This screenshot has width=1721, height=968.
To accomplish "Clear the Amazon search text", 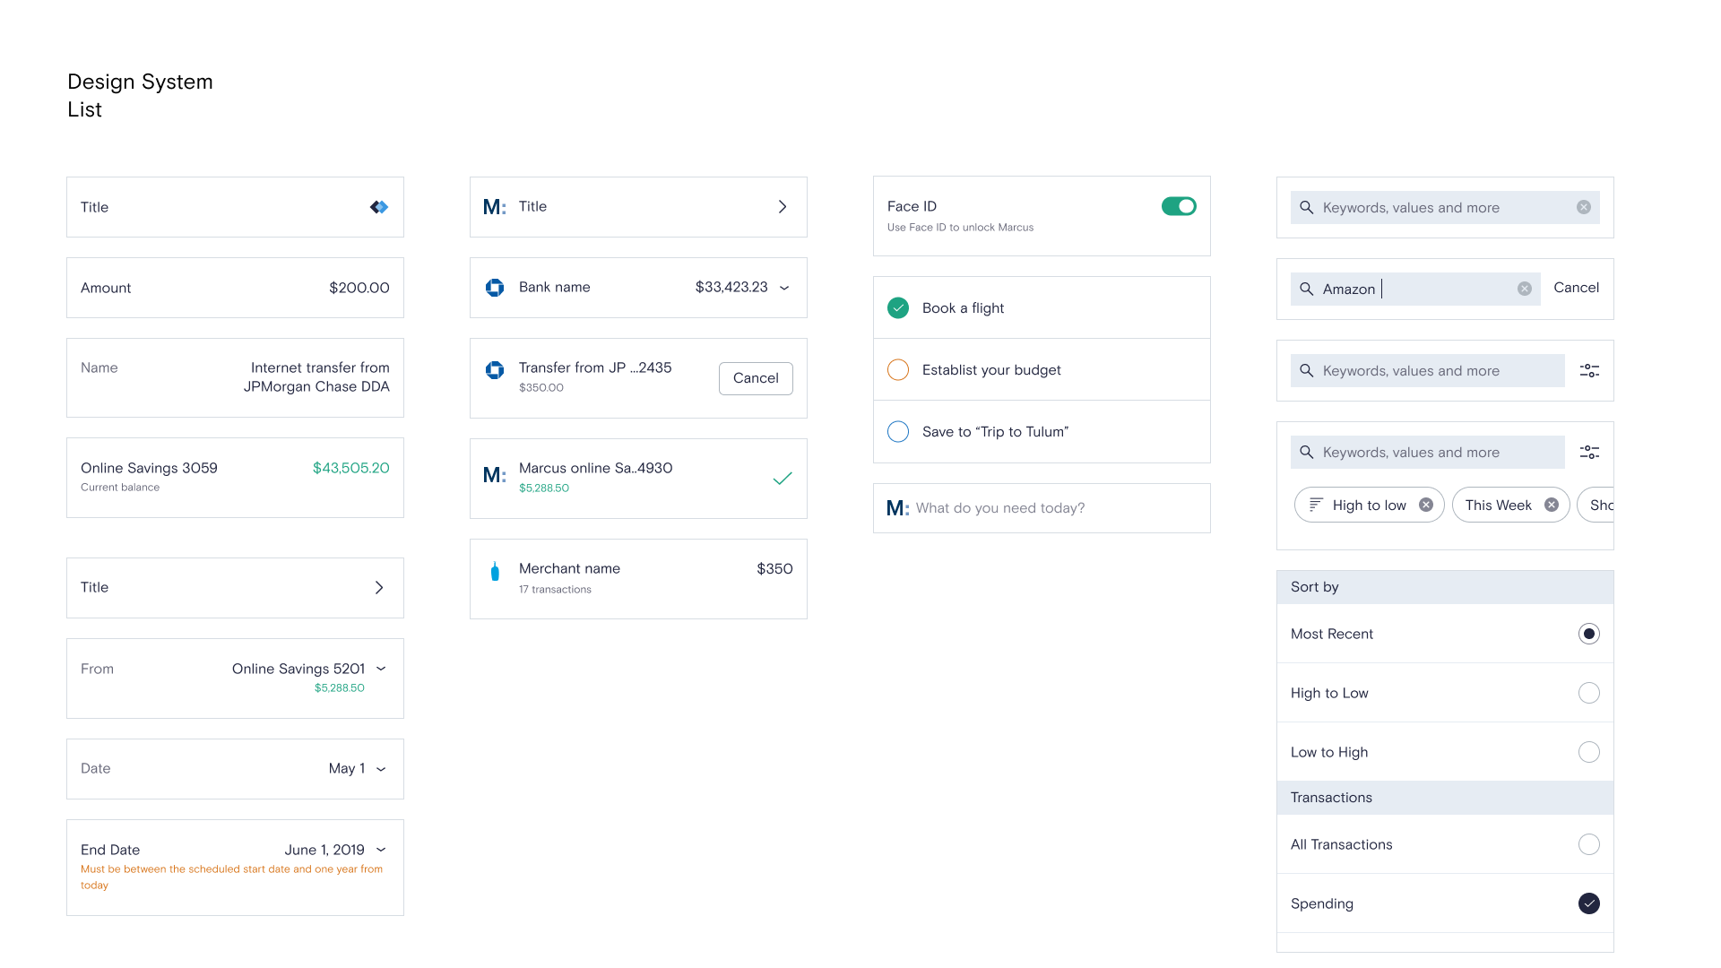I will tap(1525, 289).
